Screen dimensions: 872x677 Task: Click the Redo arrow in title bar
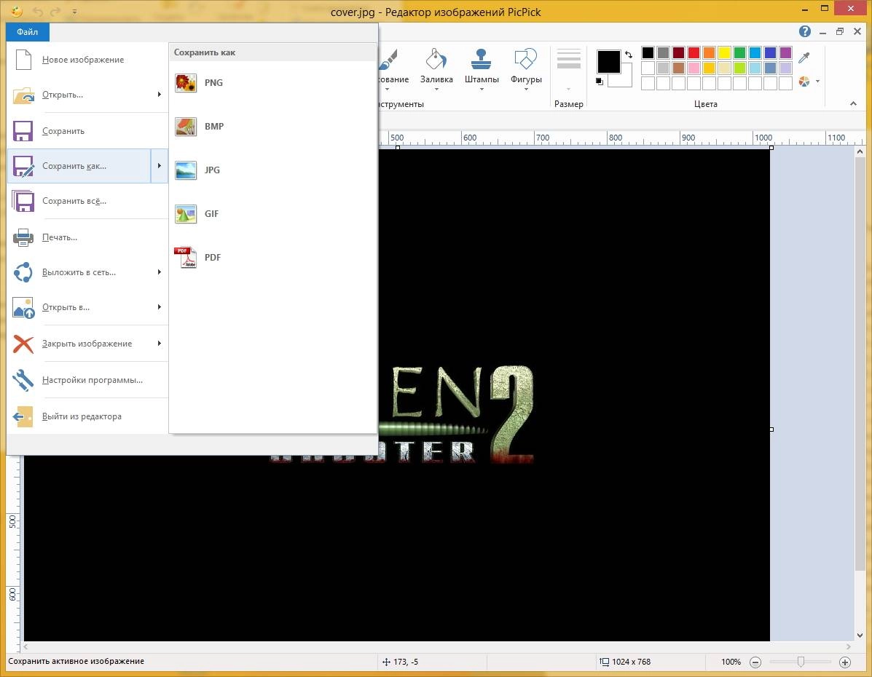click(55, 11)
